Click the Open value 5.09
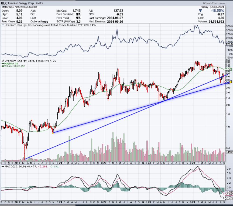 pyautogui.click(x=19, y=11)
